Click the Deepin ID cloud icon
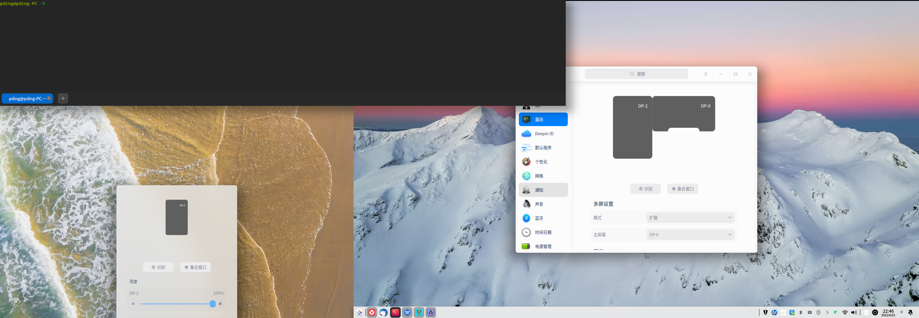Image resolution: width=919 pixels, height=318 pixels. click(526, 134)
